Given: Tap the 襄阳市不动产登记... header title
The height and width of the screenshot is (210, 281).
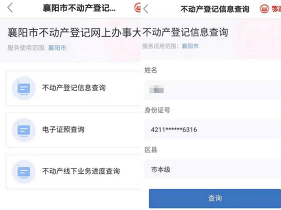Looking at the screenshot, I should click(x=79, y=8).
